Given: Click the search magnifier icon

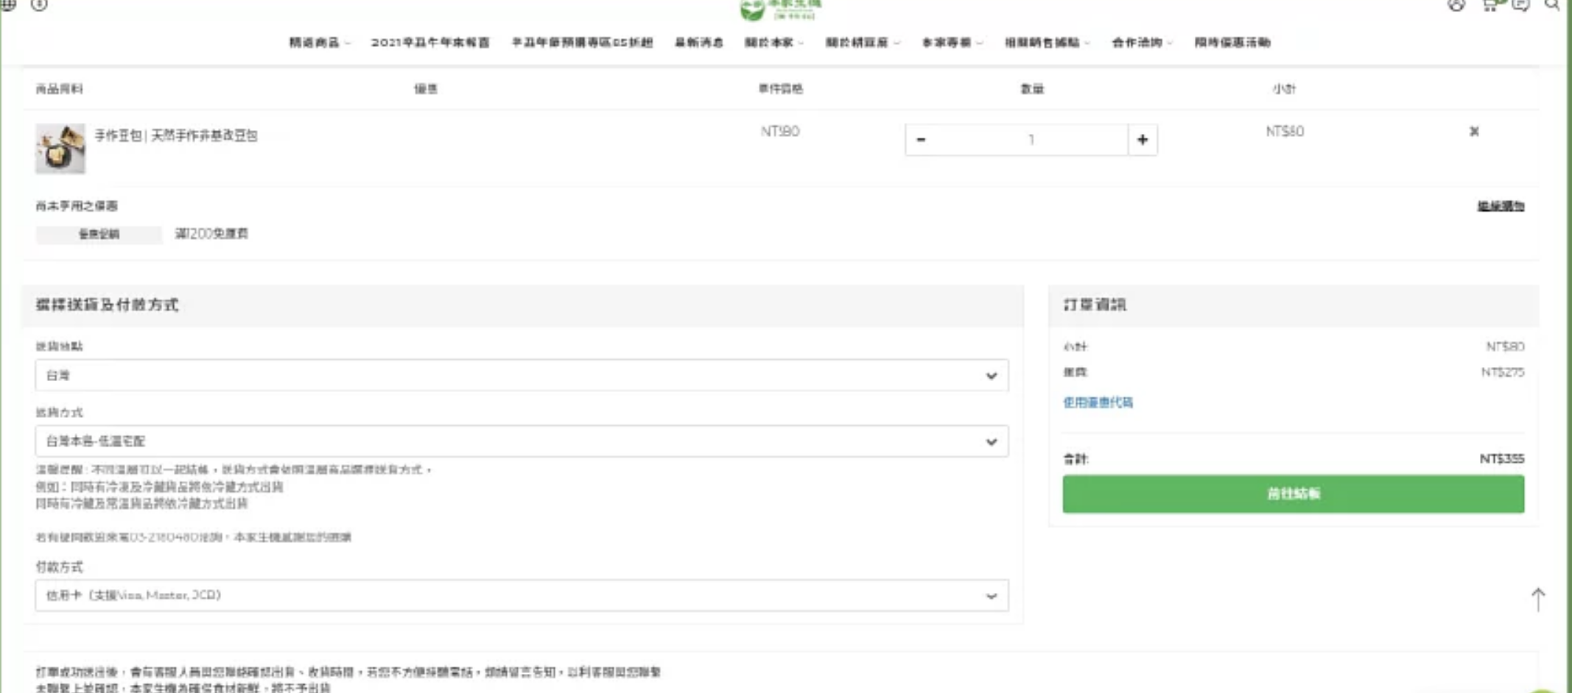Looking at the screenshot, I should (x=1551, y=5).
